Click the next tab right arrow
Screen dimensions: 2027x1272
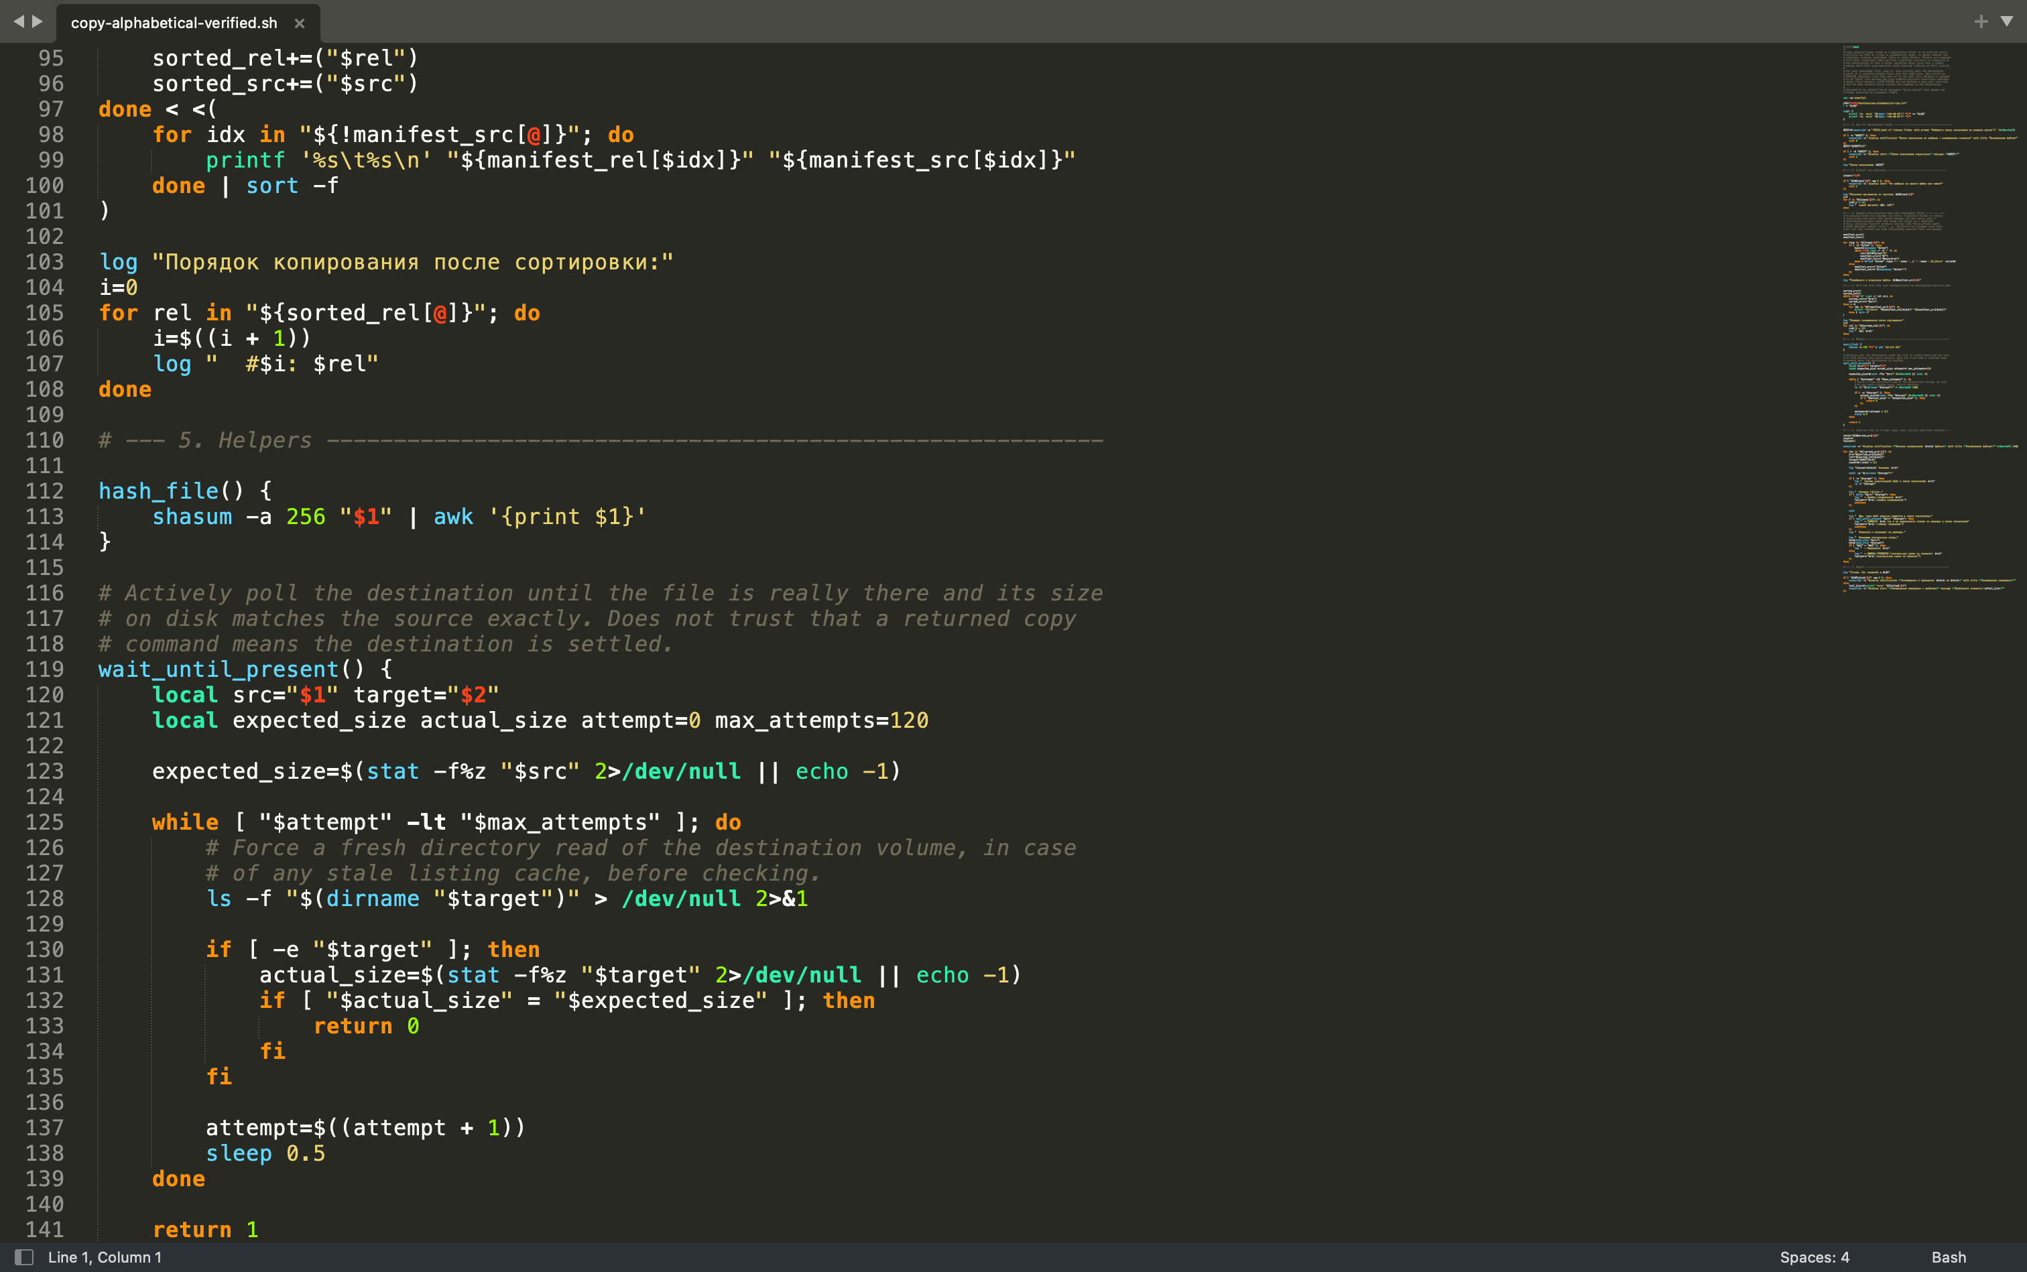click(37, 21)
